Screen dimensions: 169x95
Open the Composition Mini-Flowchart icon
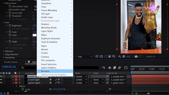tap(103, 68)
